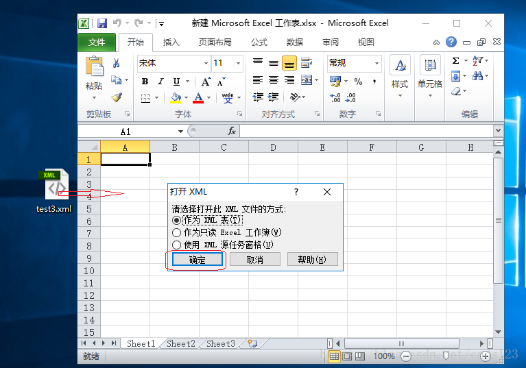The image size is (526, 368).
Task: Click 帮助(H) in the Open XML dialog
Action: 312,260
